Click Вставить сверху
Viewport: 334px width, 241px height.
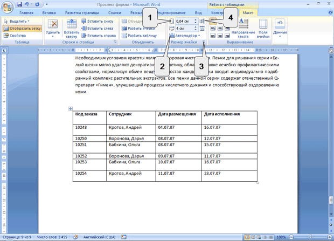(x=71, y=29)
